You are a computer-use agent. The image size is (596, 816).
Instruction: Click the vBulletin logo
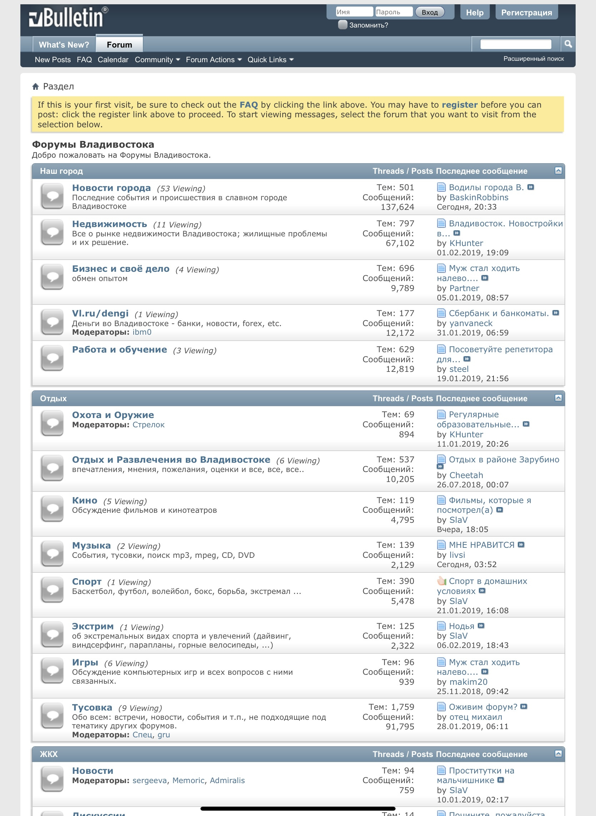click(69, 17)
